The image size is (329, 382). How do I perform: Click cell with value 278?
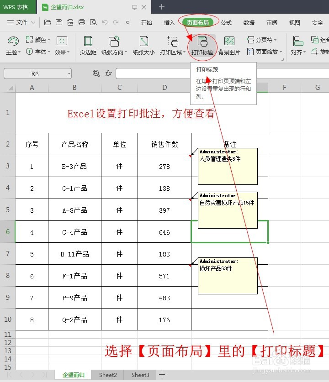pyautogui.click(x=164, y=167)
